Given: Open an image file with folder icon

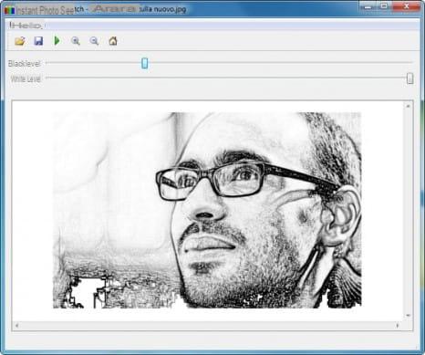Looking at the screenshot, I should (x=20, y=41).
